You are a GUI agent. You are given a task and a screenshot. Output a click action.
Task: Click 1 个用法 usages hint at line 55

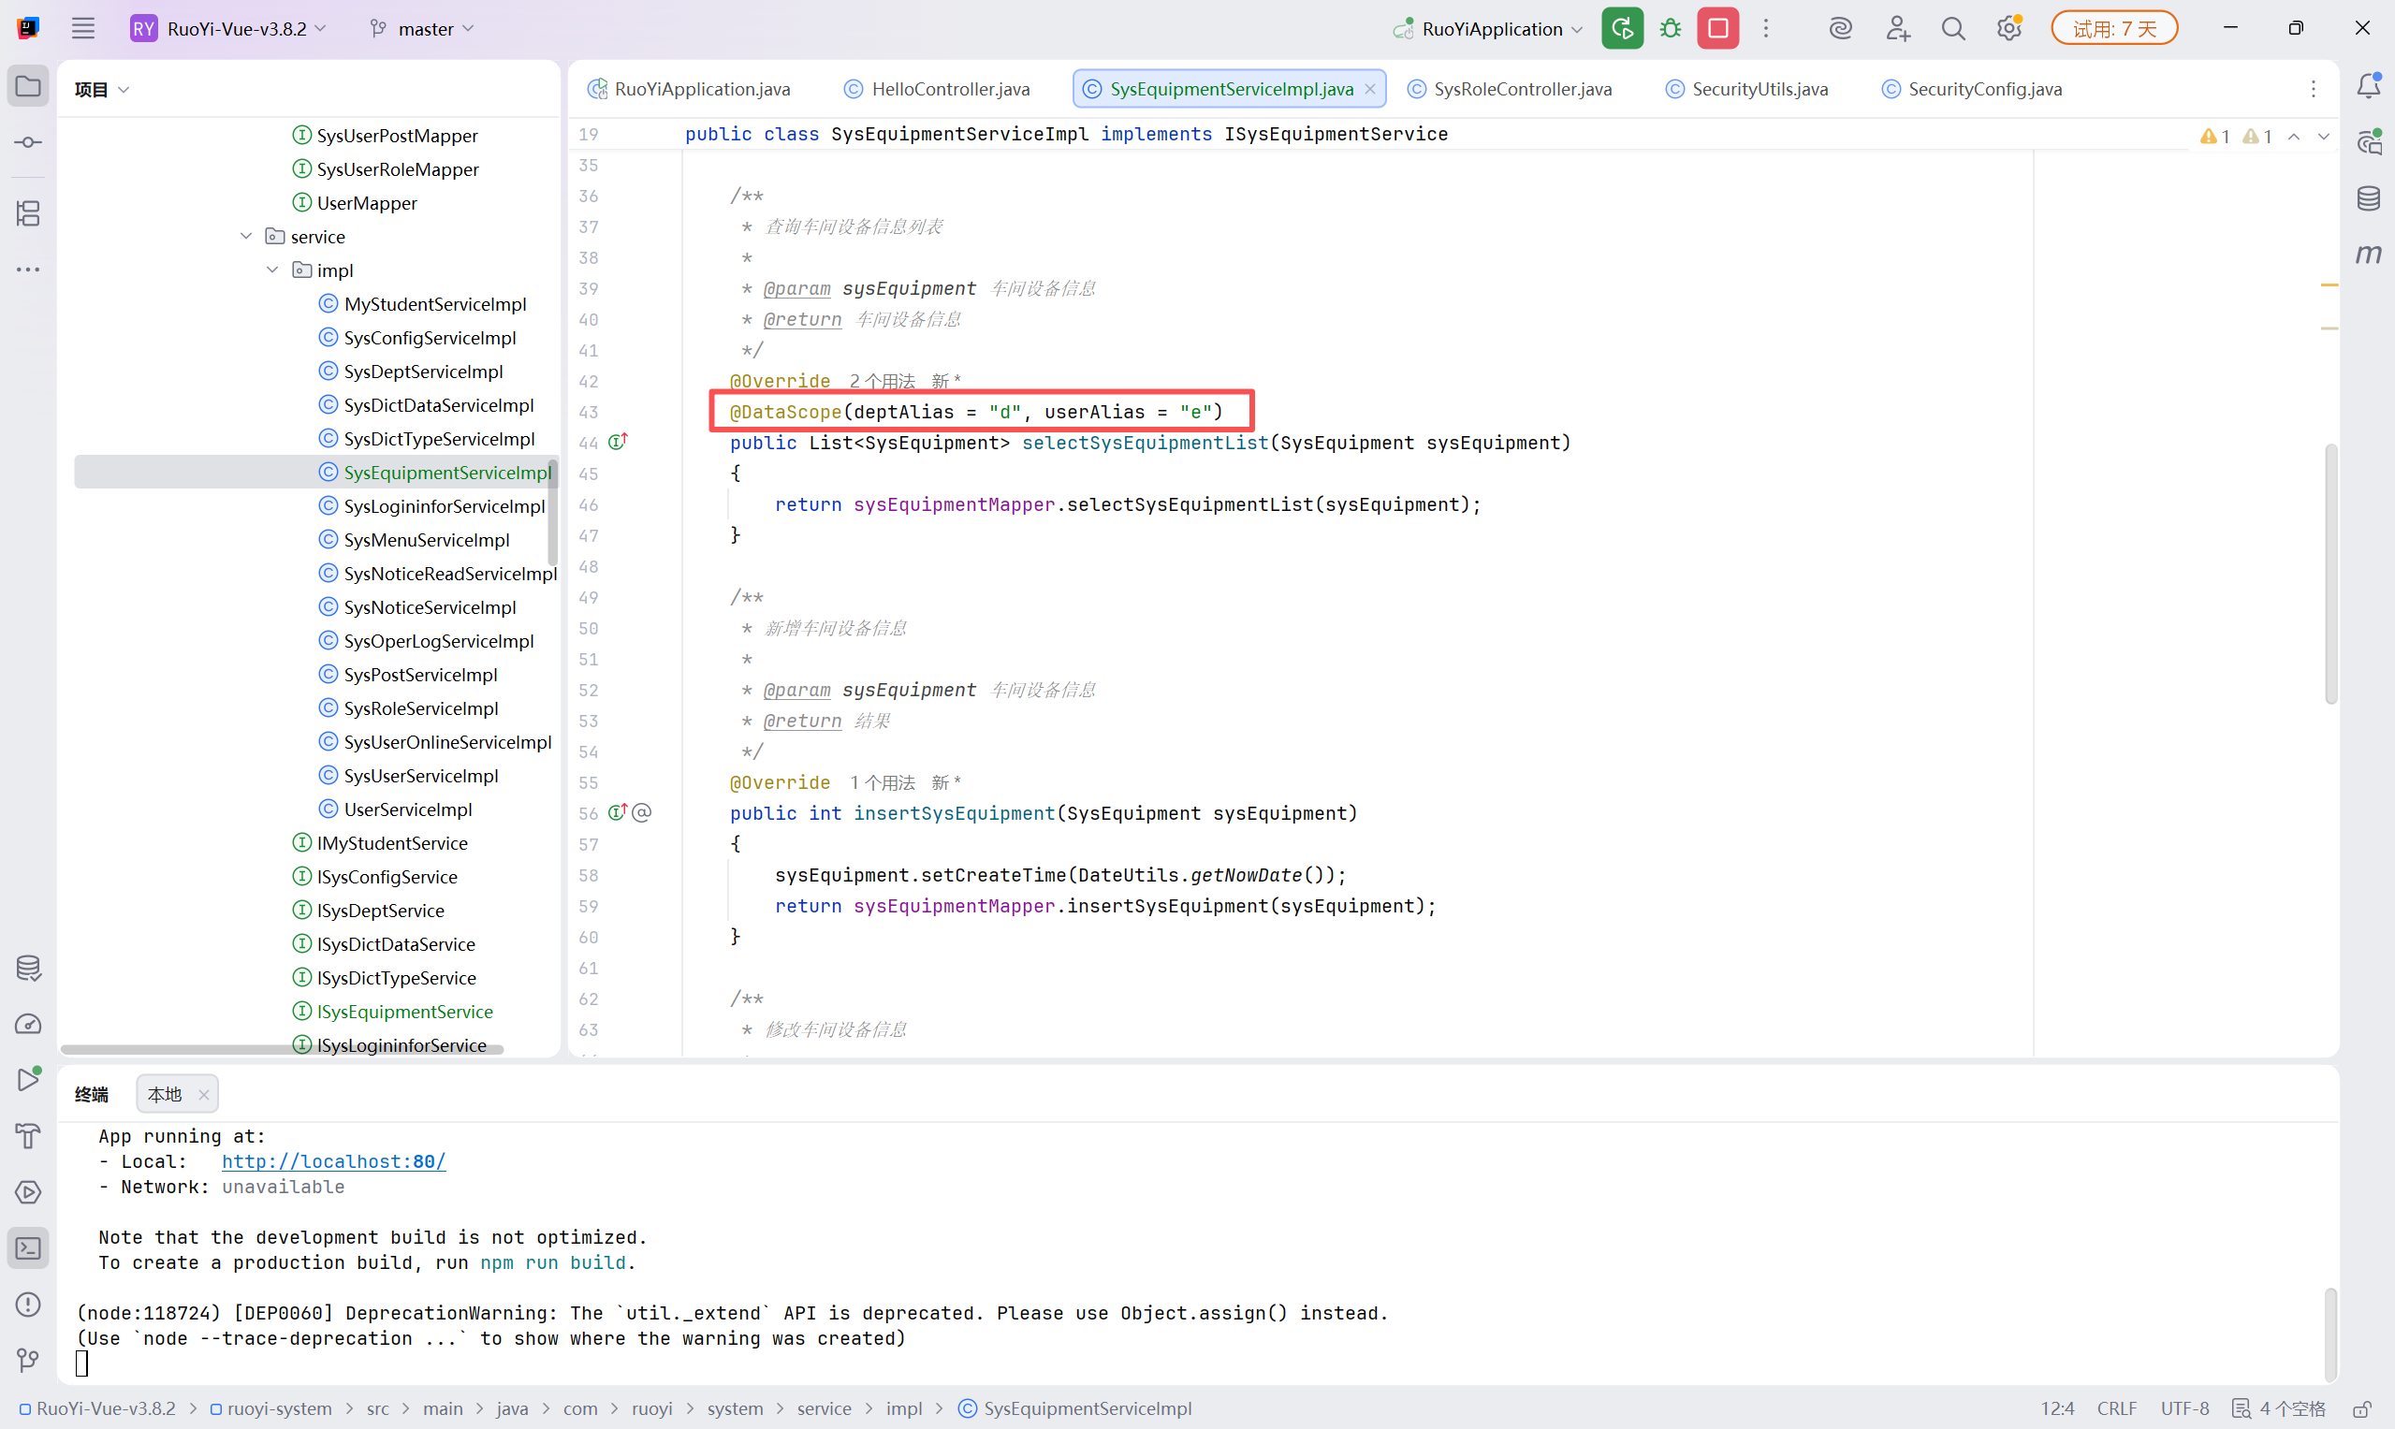[x=883, y=783]
